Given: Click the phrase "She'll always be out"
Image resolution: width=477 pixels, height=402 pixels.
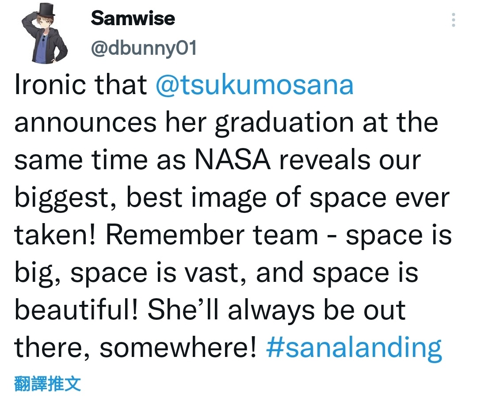Looking at the screenshot, I should point(277,311).
